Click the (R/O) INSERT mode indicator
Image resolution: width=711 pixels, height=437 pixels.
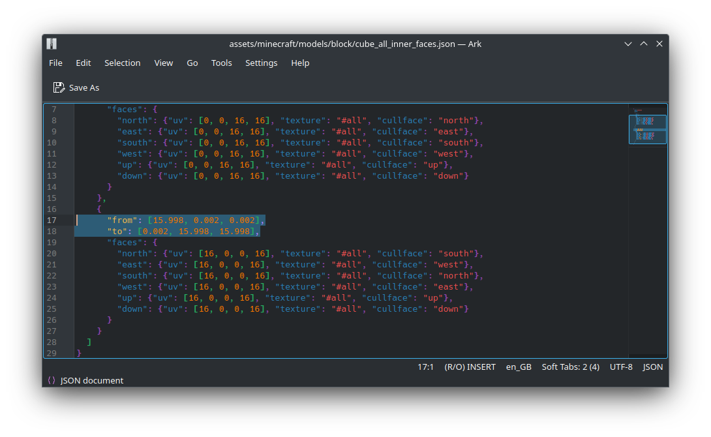coord(470,367)
